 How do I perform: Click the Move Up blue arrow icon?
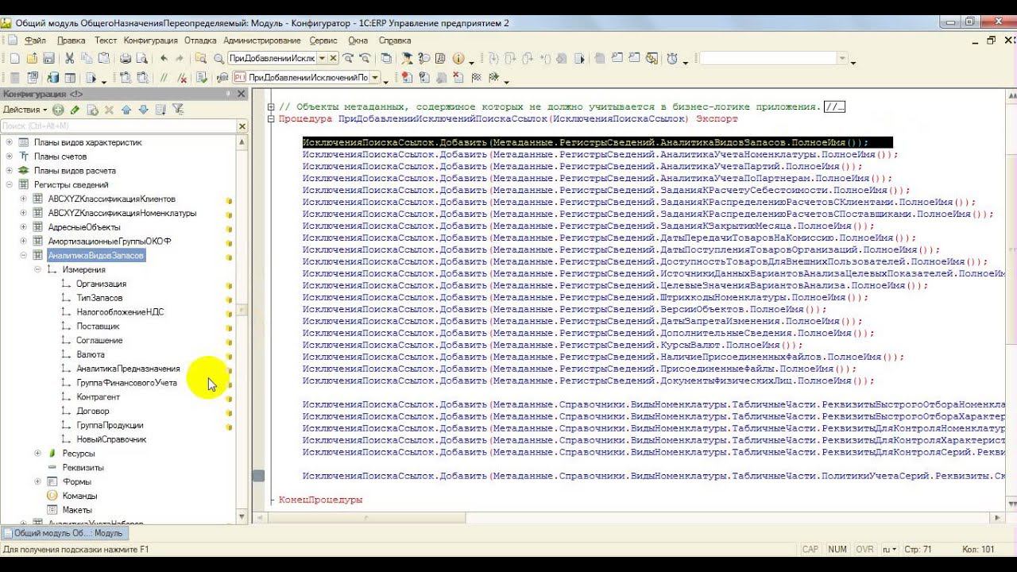coord(126,110)
